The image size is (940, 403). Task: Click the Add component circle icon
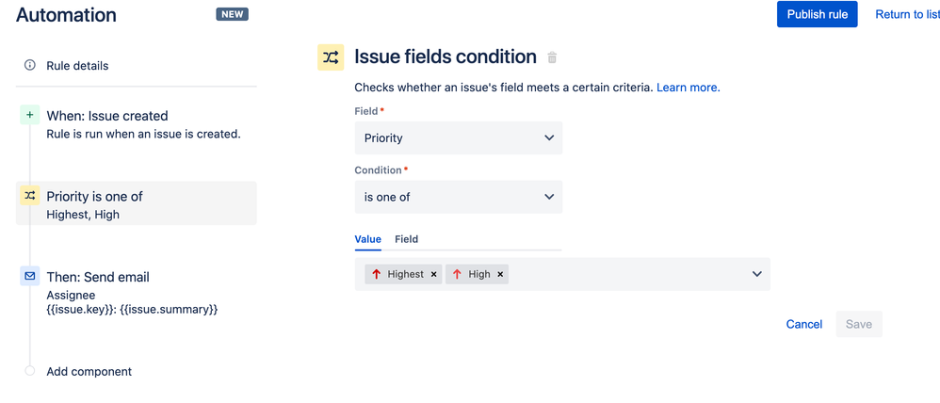30,371
